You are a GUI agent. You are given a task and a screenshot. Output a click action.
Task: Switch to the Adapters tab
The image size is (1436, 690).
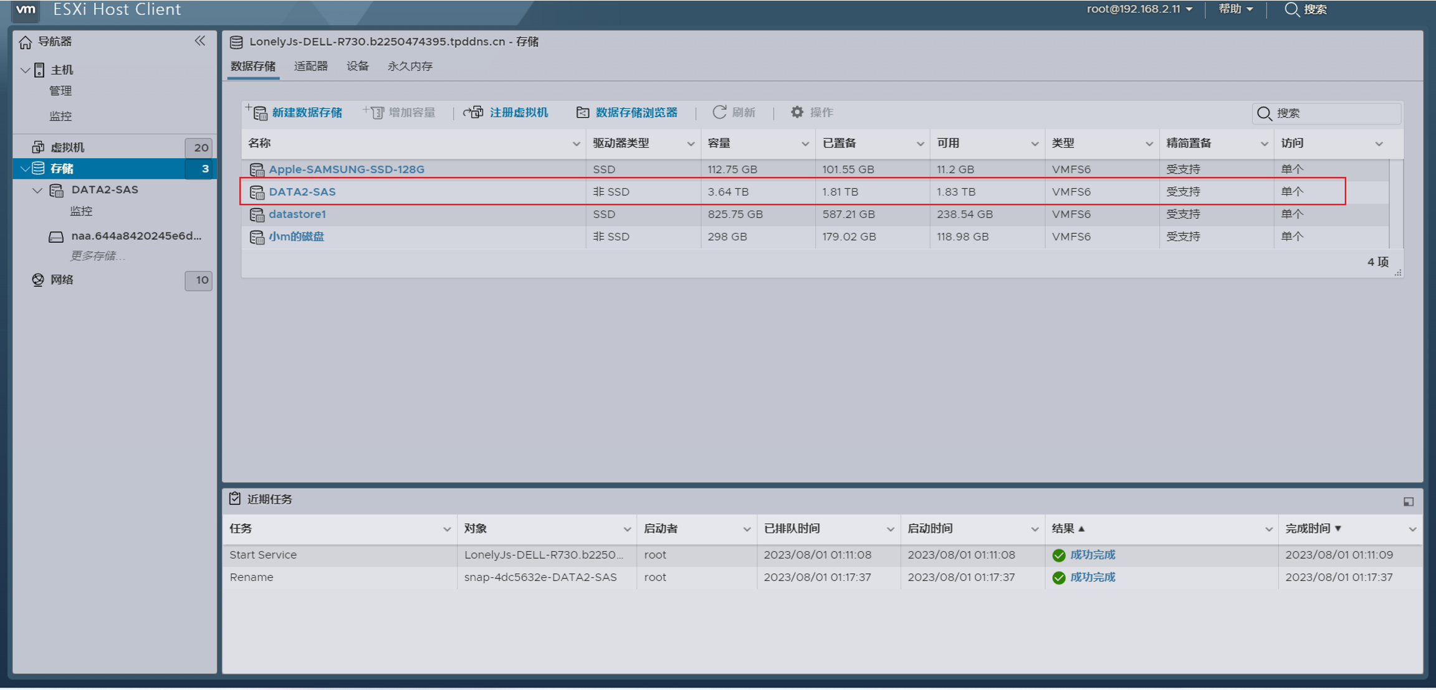(310, 67)
